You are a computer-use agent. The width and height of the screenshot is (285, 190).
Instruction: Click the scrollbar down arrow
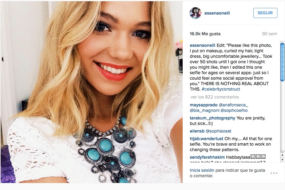[x=282, y=160]
